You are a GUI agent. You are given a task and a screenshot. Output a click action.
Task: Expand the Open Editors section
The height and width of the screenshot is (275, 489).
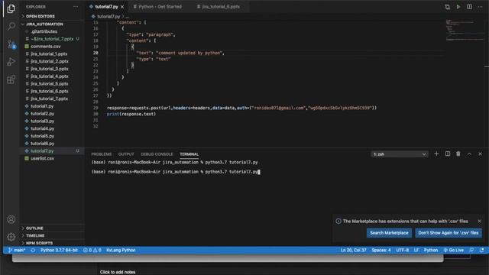pyautogui.click(x=40, y=16)
